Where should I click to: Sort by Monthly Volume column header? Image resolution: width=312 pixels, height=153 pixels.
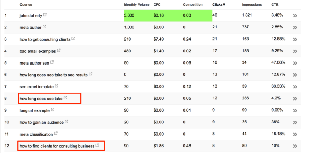[x=136, y=4]
